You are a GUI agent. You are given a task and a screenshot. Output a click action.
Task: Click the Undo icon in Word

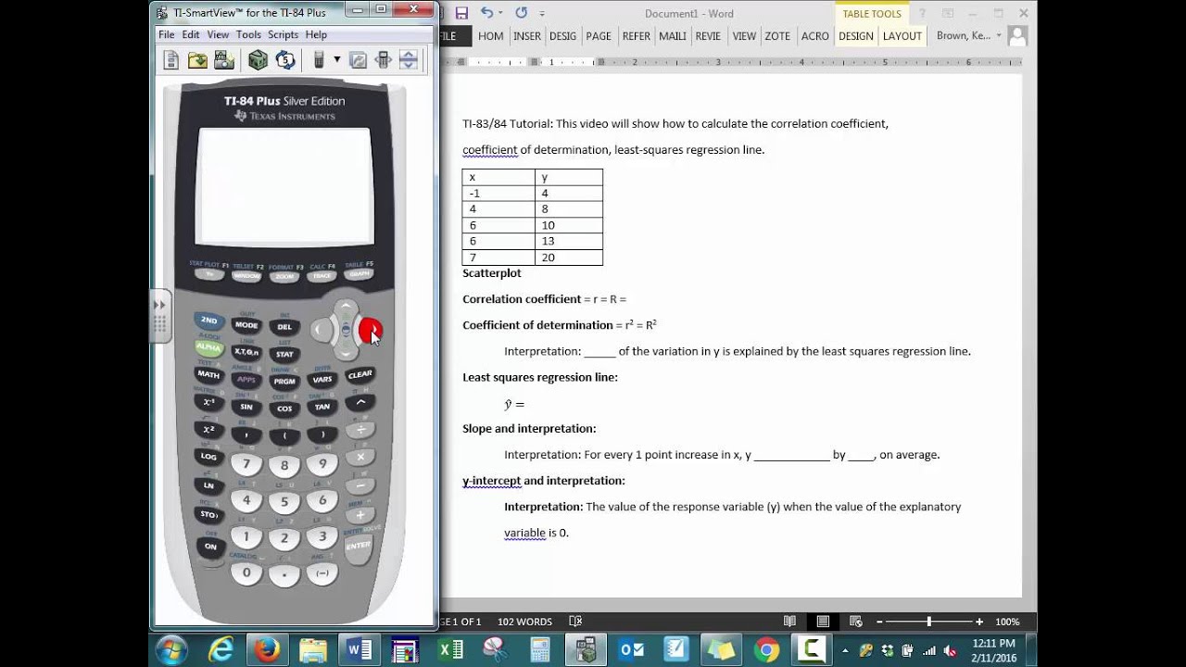tap(486, 13)
